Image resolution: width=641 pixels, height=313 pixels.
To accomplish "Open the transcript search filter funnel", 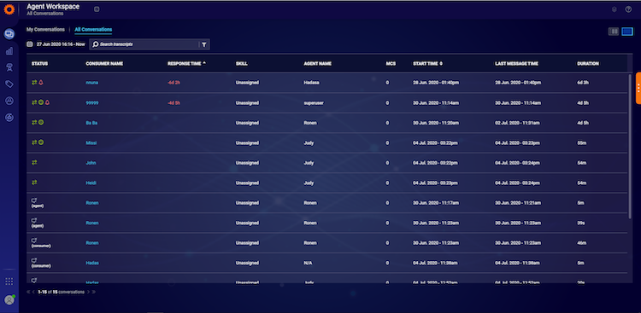I will (x=204, y=44).
